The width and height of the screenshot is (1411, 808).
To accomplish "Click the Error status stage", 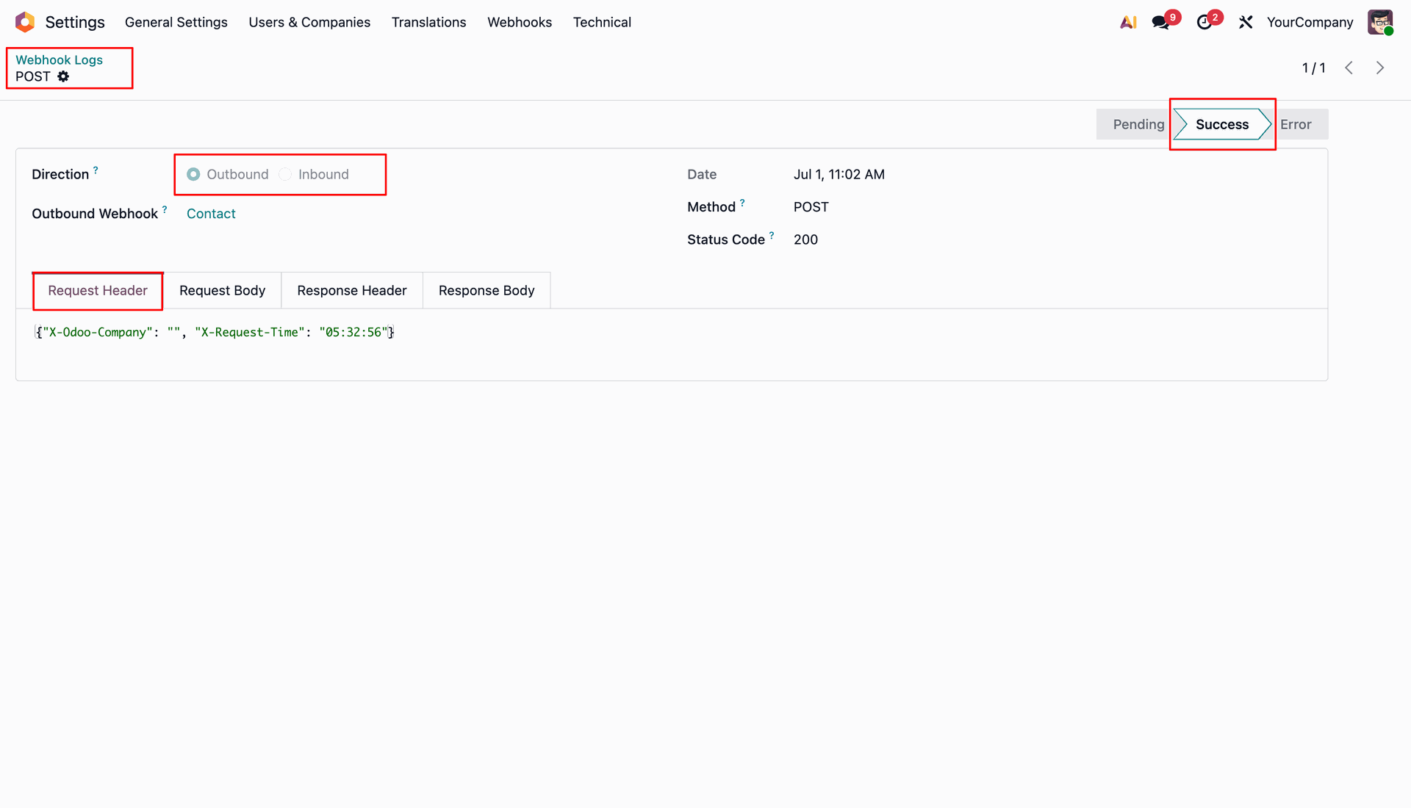I will coord(1296,124).
